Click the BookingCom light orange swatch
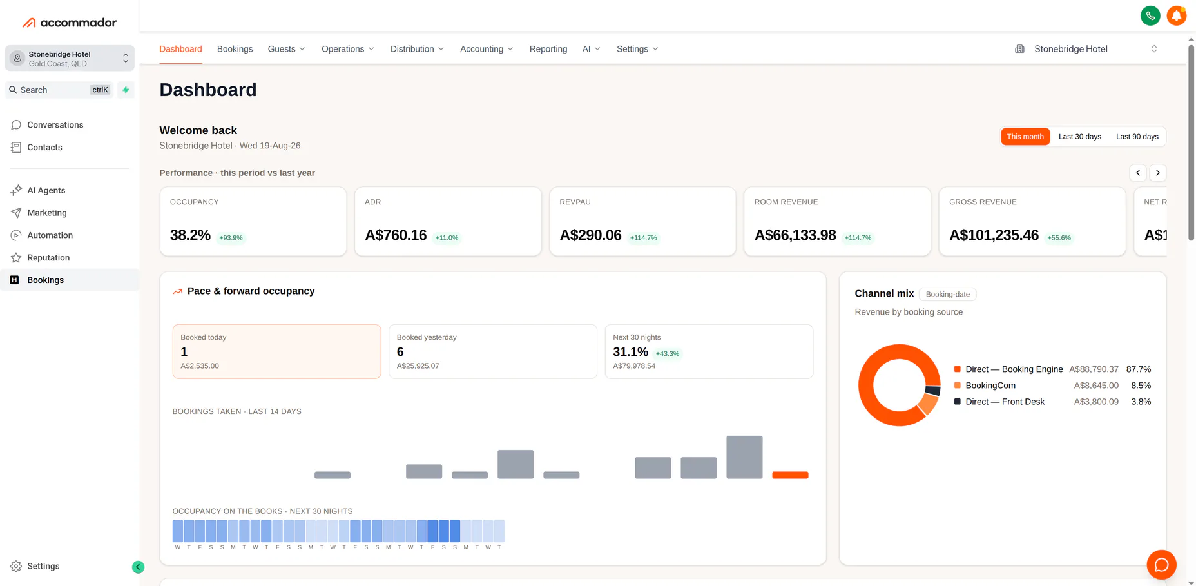Screen dimensions: 1196x586 tap(958, 386)
